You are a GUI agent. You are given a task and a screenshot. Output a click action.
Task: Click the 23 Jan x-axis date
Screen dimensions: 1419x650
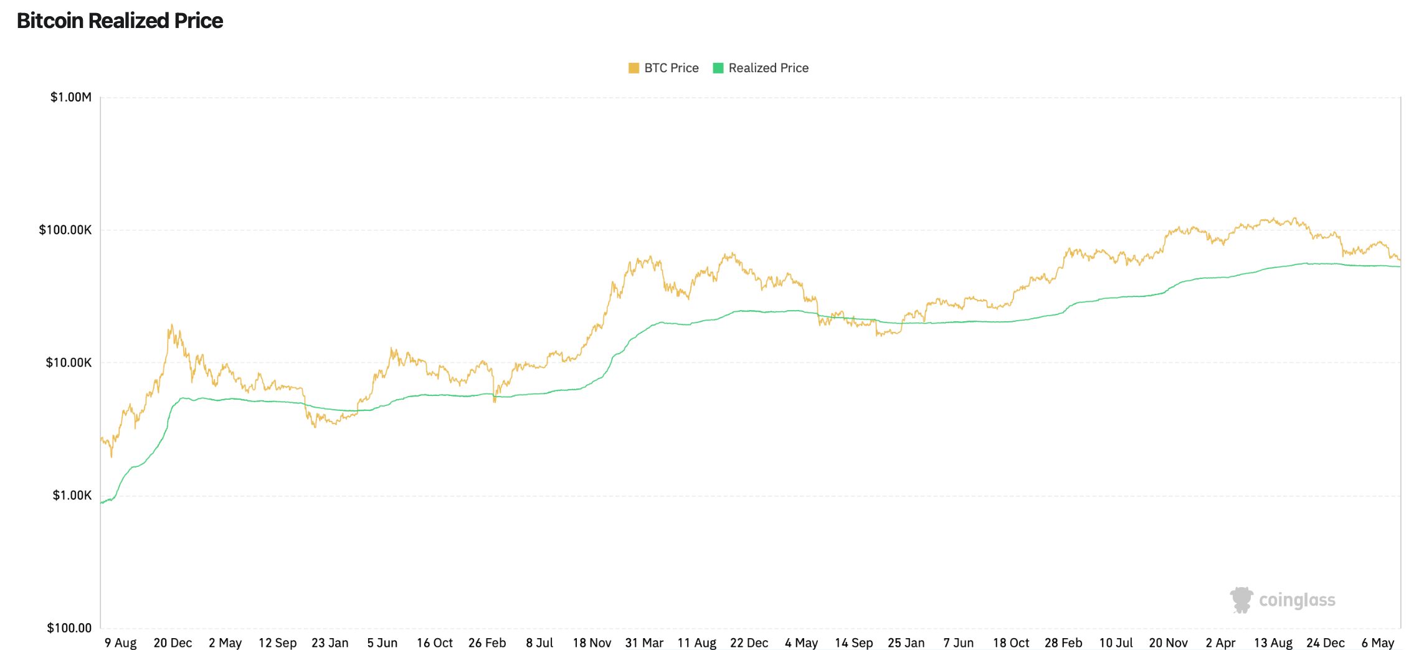point(330,643)
